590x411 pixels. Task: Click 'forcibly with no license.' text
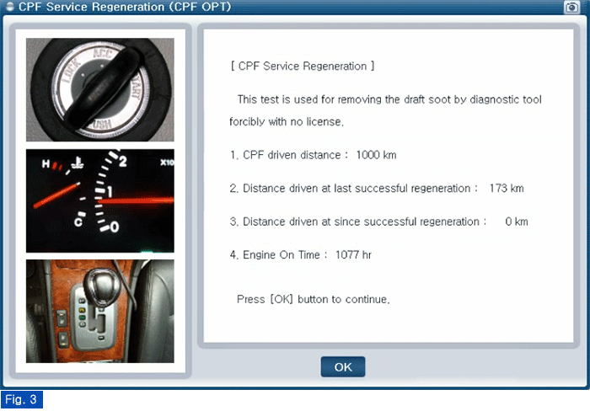coord(287,122)
